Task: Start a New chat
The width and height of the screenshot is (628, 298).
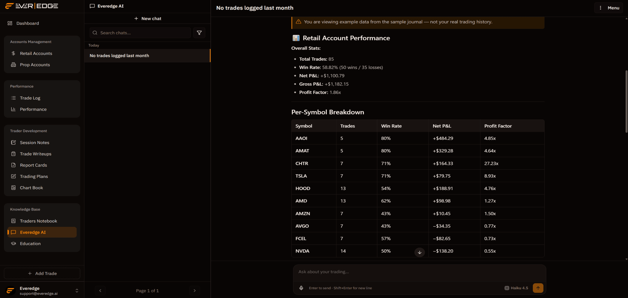Action: 148,19
